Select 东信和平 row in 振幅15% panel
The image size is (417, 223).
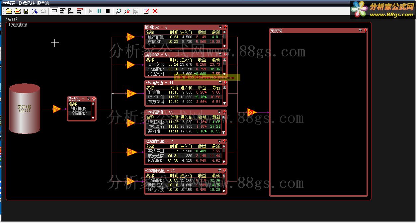click(x=184, y=41)
